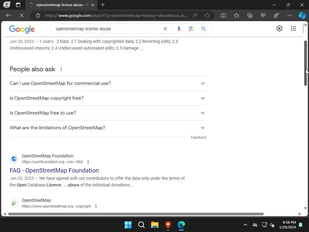View site information lock icon
Screen dimensions: 309x232
[x=38, y=15]
